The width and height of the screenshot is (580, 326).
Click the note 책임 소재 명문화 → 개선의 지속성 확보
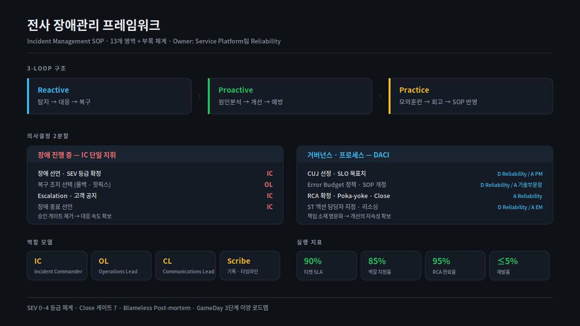pyautogui.click(x=349, y=216)
